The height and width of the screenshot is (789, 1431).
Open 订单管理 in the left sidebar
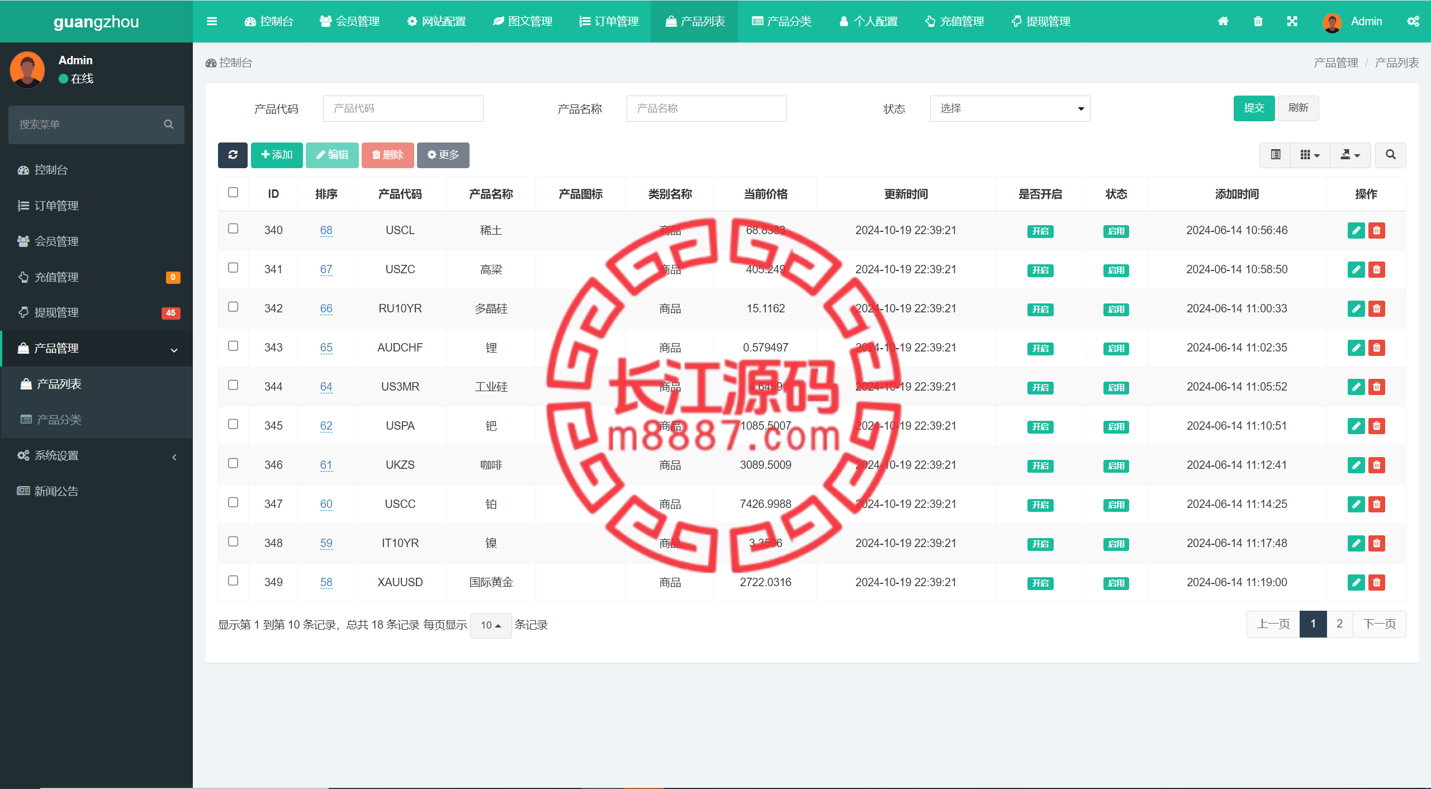pyautogui.click(x=97, y=206)
